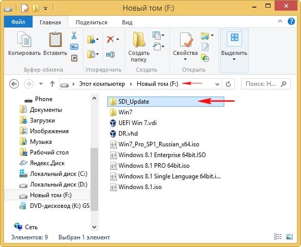Click the Properties button
Image resolution: width=301 pixels, height=247 pixels.
[x=185, y=47]
